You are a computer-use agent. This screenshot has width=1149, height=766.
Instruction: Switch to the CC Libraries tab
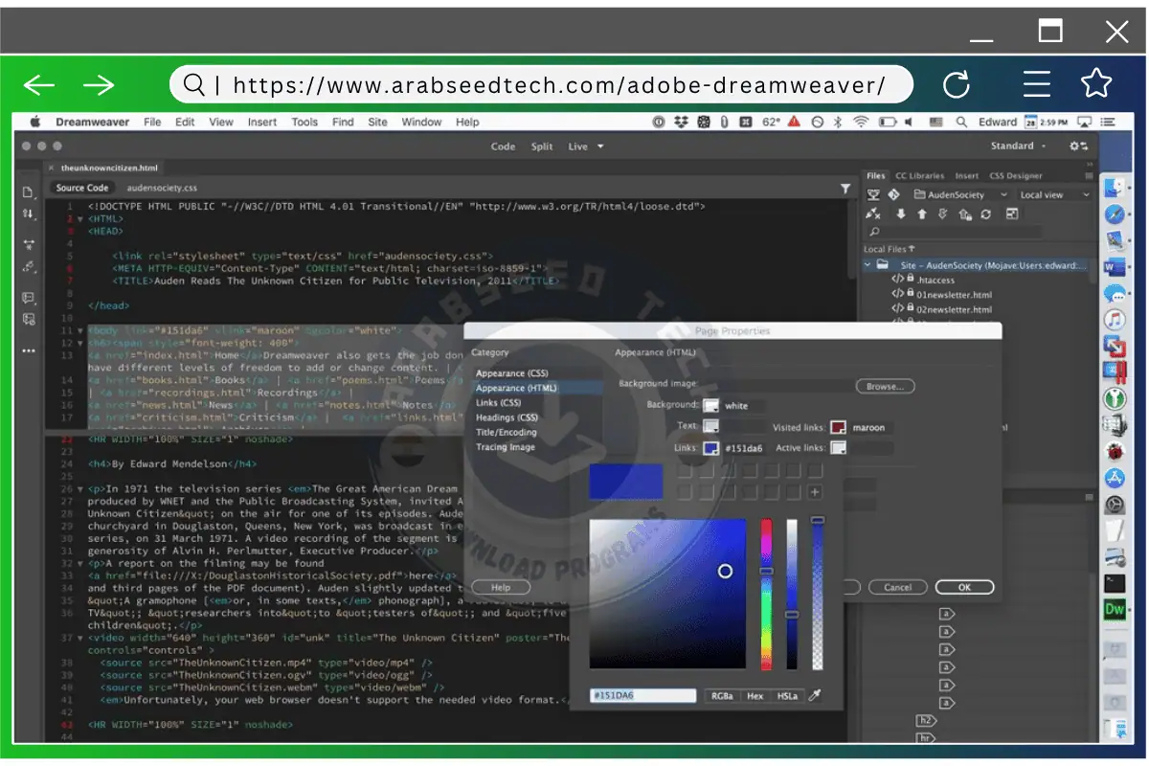(917, 175)
